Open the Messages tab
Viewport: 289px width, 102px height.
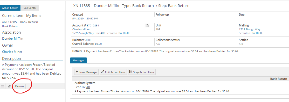(x=79, y=61)
